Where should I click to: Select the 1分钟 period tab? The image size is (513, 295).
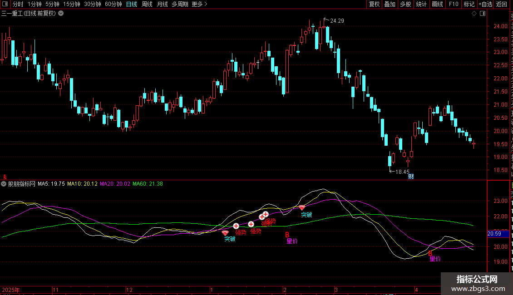coord(35,4)
